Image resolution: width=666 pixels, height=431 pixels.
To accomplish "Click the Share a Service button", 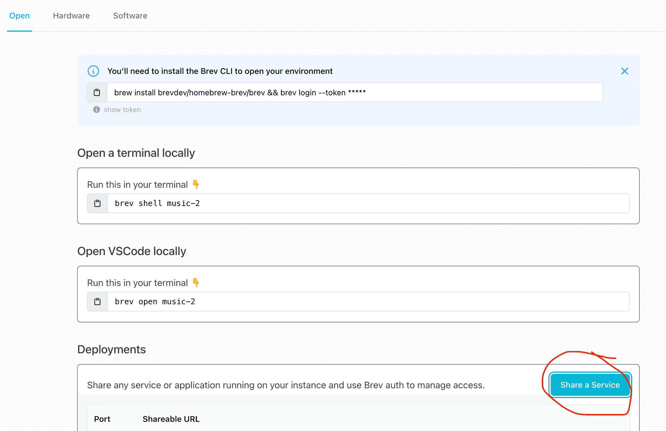I will click(590, 385).
